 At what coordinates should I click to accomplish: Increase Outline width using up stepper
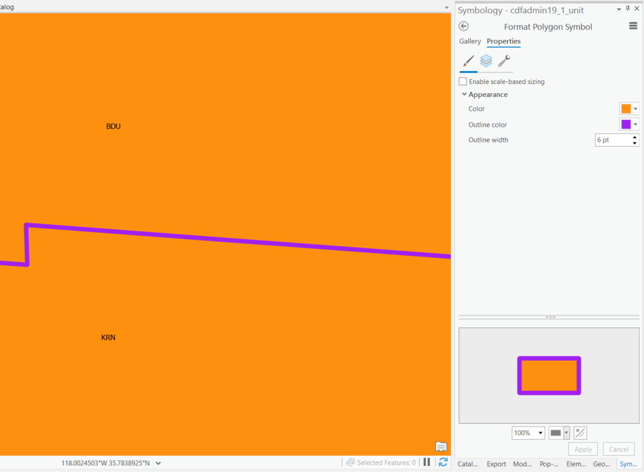(x=635, y=137)
